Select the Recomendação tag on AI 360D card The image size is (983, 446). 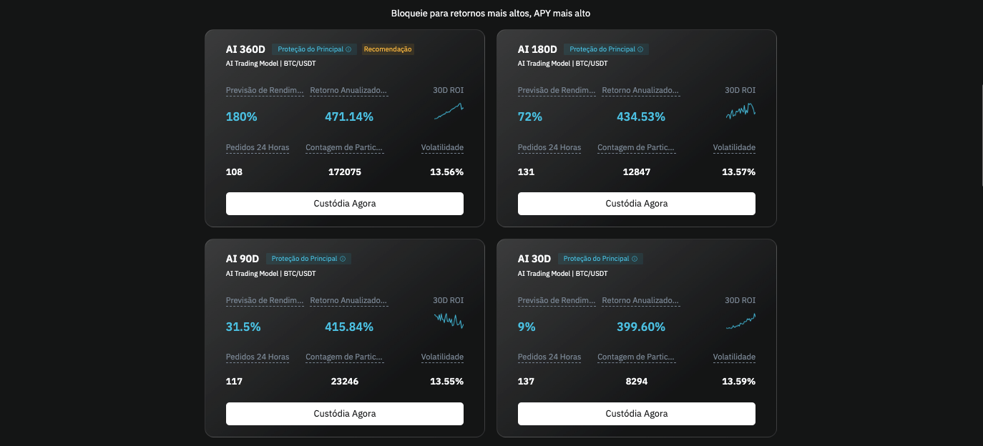tap(388, 49)
